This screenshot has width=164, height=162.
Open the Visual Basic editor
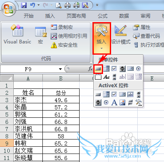pos(17,35)
